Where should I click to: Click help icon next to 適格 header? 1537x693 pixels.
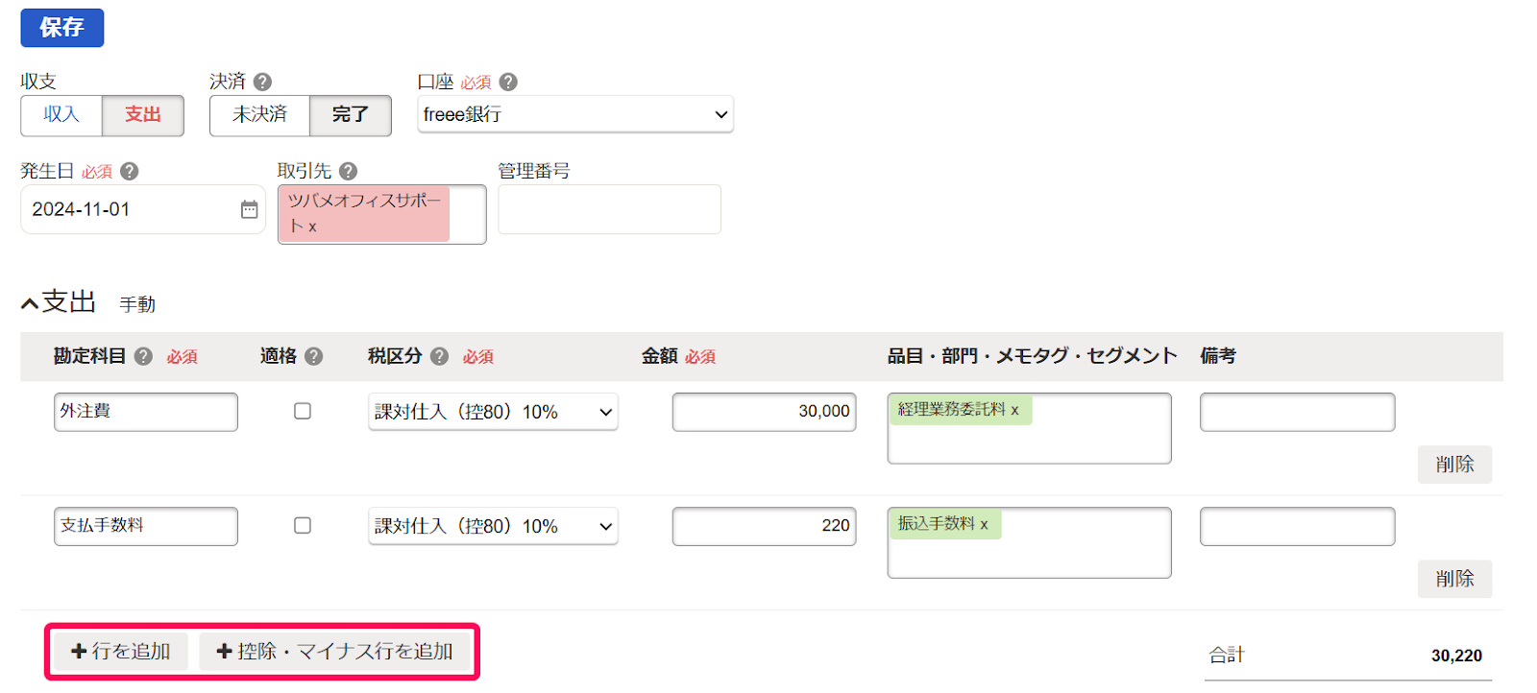pos(313,357)
